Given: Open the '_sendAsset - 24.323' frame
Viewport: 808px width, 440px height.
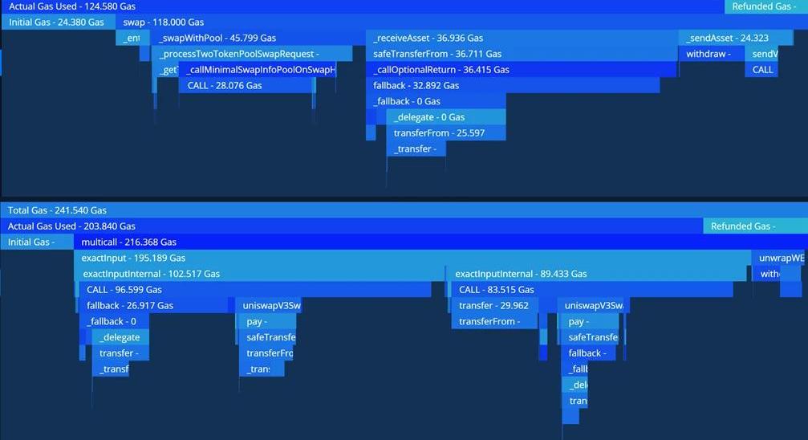Looking at the screenshot, I should [x=735, y=38].
